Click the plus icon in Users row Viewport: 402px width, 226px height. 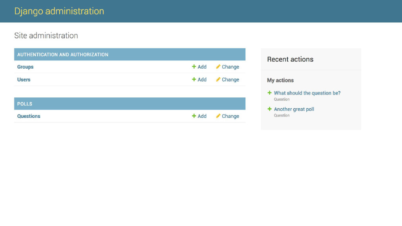point(194,79)
